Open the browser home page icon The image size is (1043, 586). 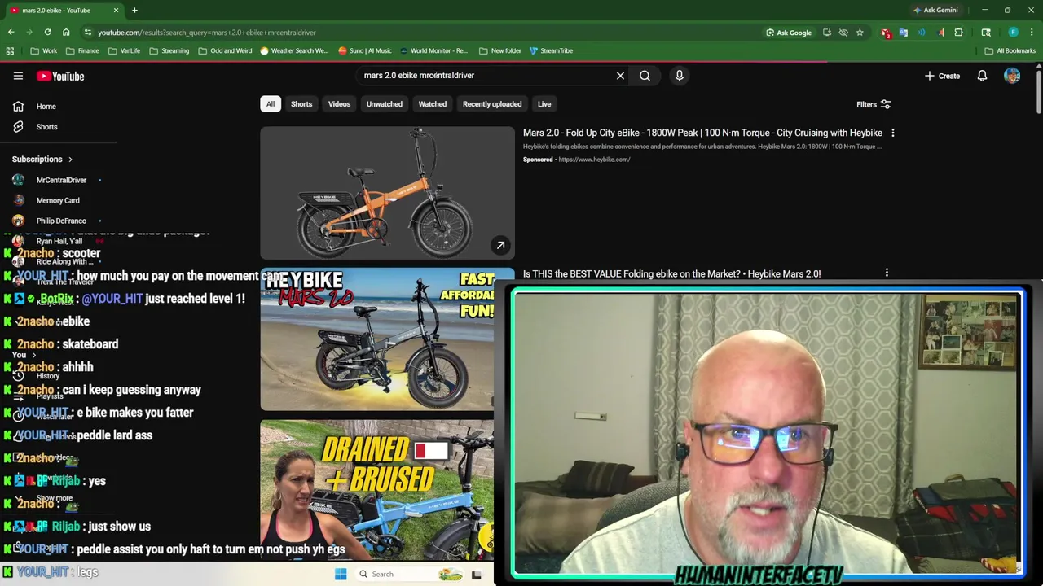point(66,33)
